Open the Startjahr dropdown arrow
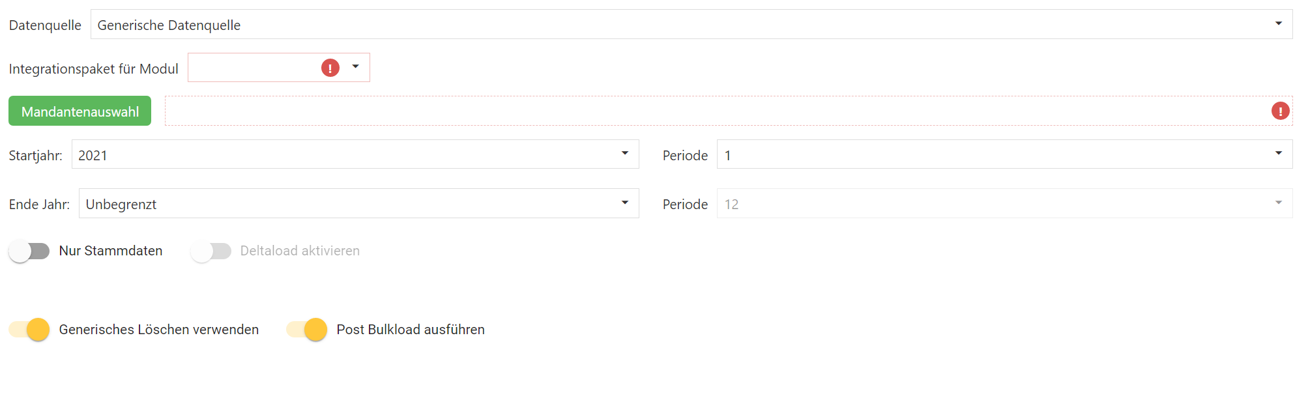Image resolution: width=1310 pixels, height=398 pixels. pyautogui.click(x=624, y=154)
